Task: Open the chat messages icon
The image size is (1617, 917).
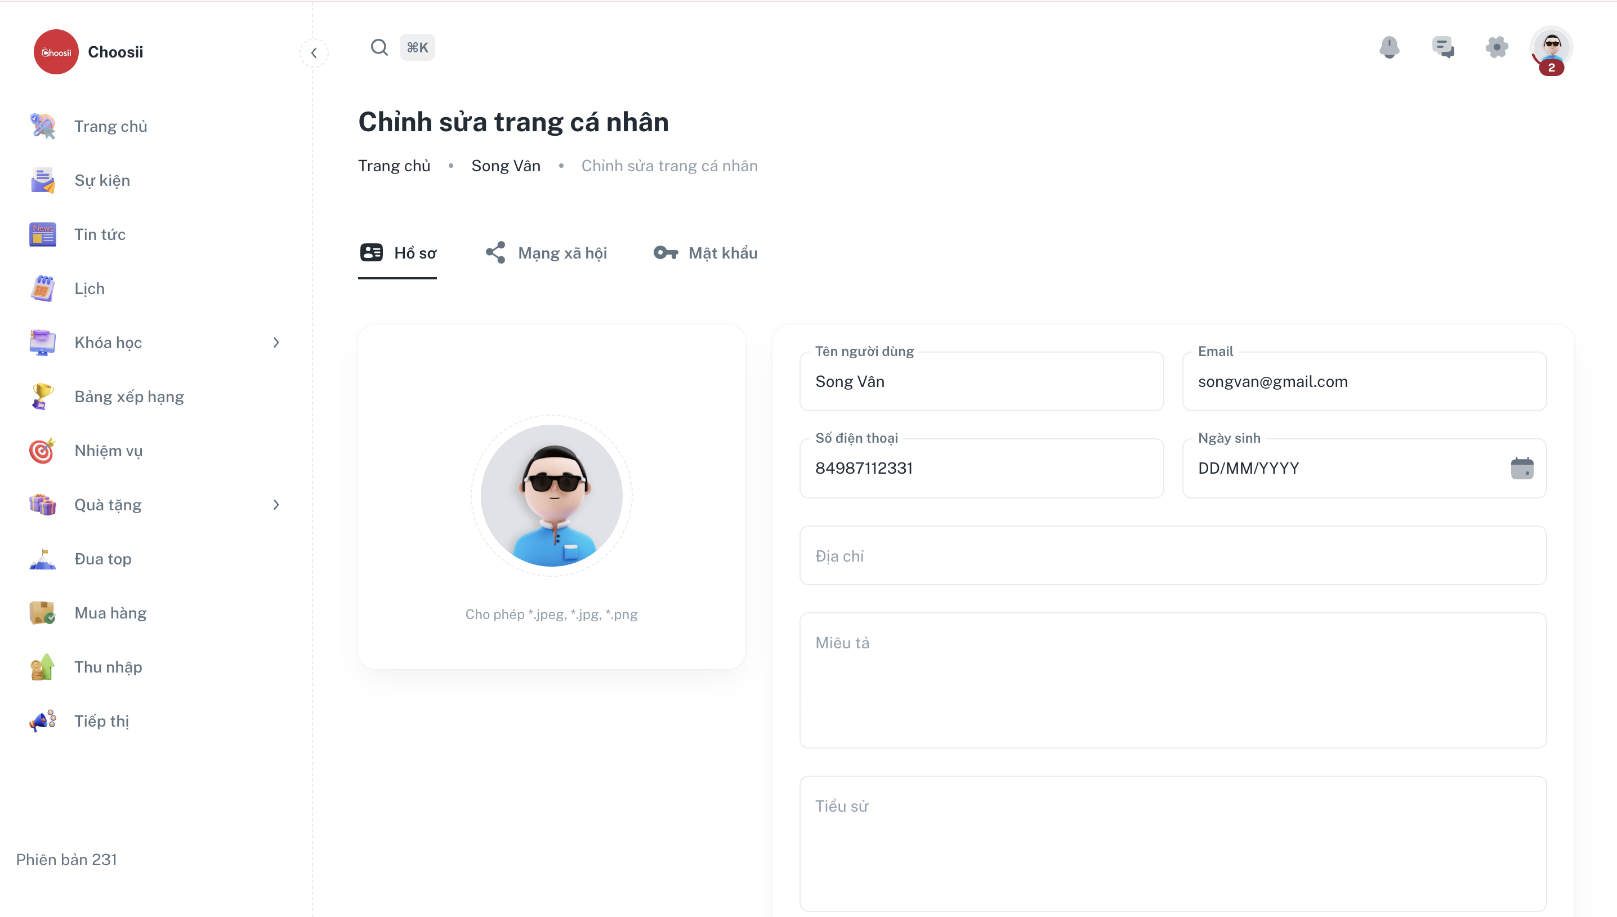Action: (1442, 47)
